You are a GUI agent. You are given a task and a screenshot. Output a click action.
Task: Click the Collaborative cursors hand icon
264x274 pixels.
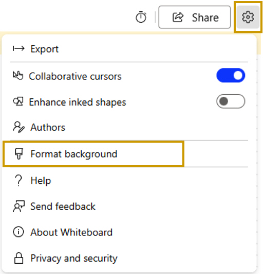point(18,76)
